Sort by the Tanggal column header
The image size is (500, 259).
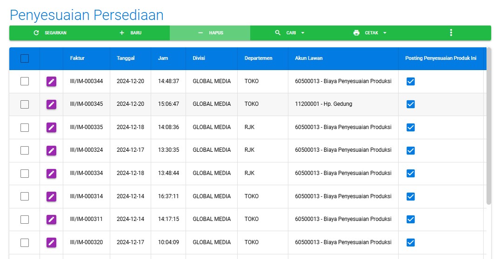click(126, 58)
